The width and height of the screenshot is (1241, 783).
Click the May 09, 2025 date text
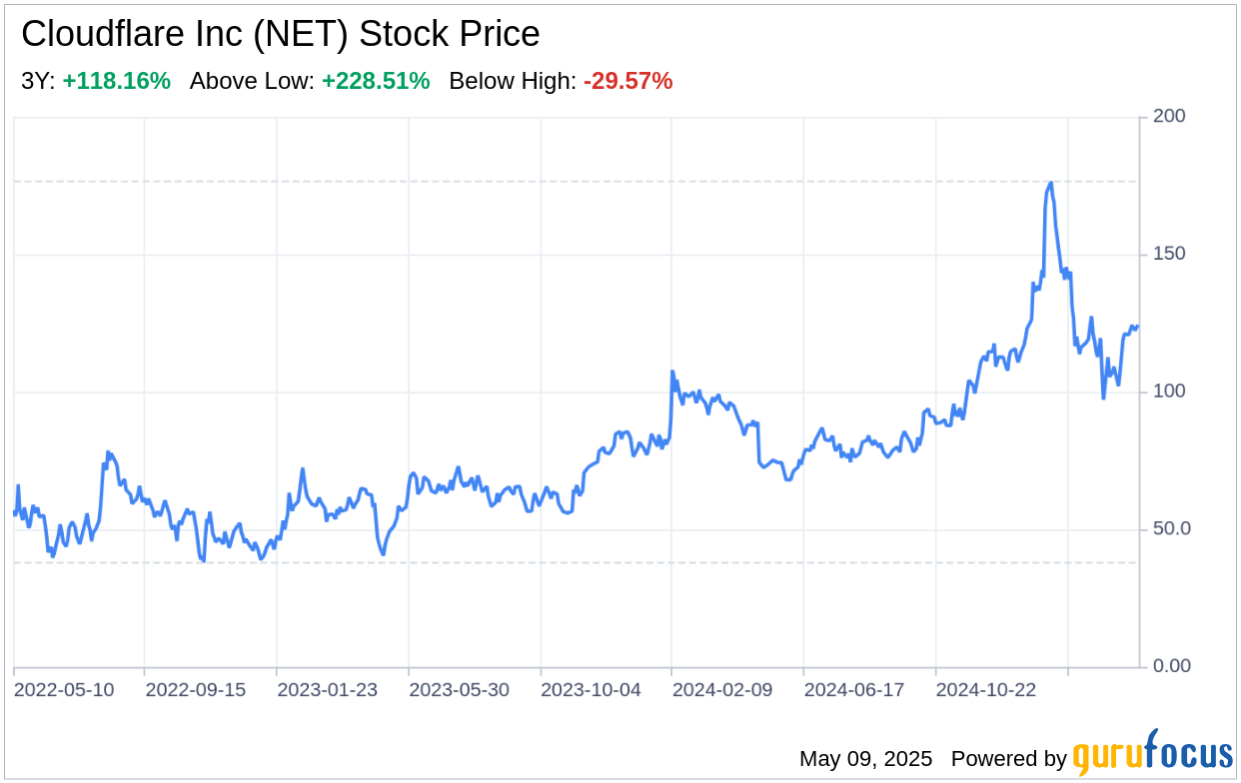[x=865, y=759]
